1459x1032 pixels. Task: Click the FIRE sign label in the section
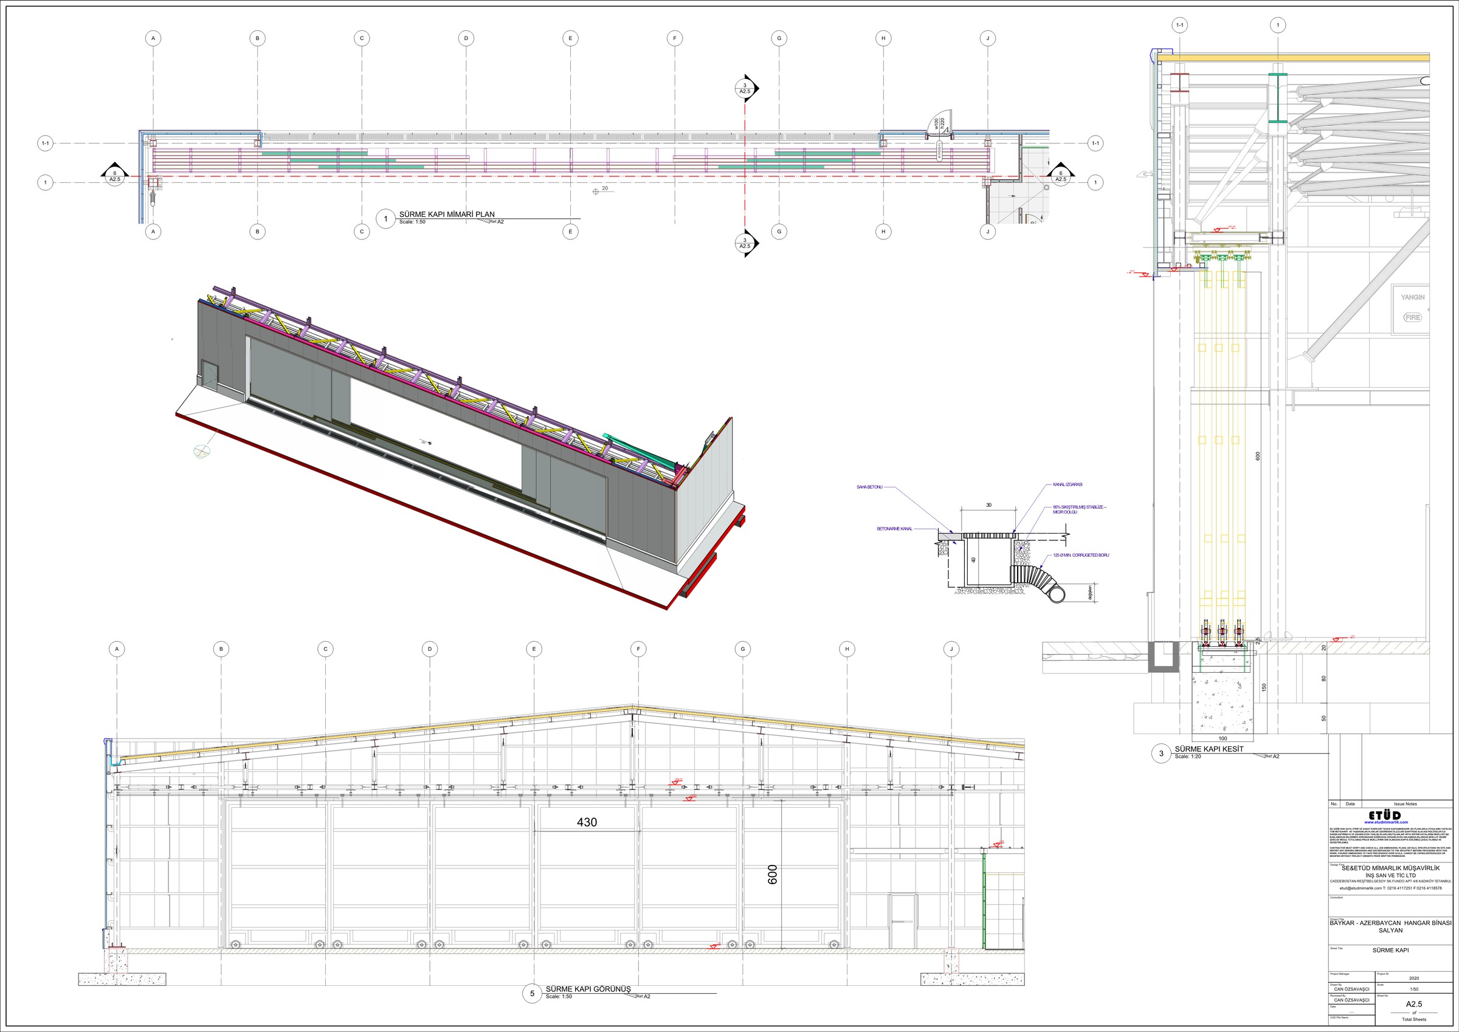[x=1412, y=317]
